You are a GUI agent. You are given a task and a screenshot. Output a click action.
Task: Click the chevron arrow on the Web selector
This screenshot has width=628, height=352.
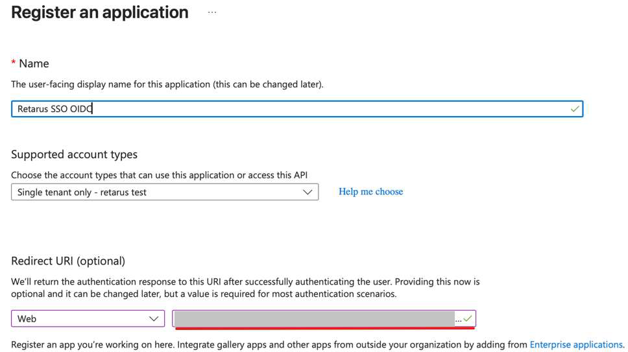coord(154,319)
